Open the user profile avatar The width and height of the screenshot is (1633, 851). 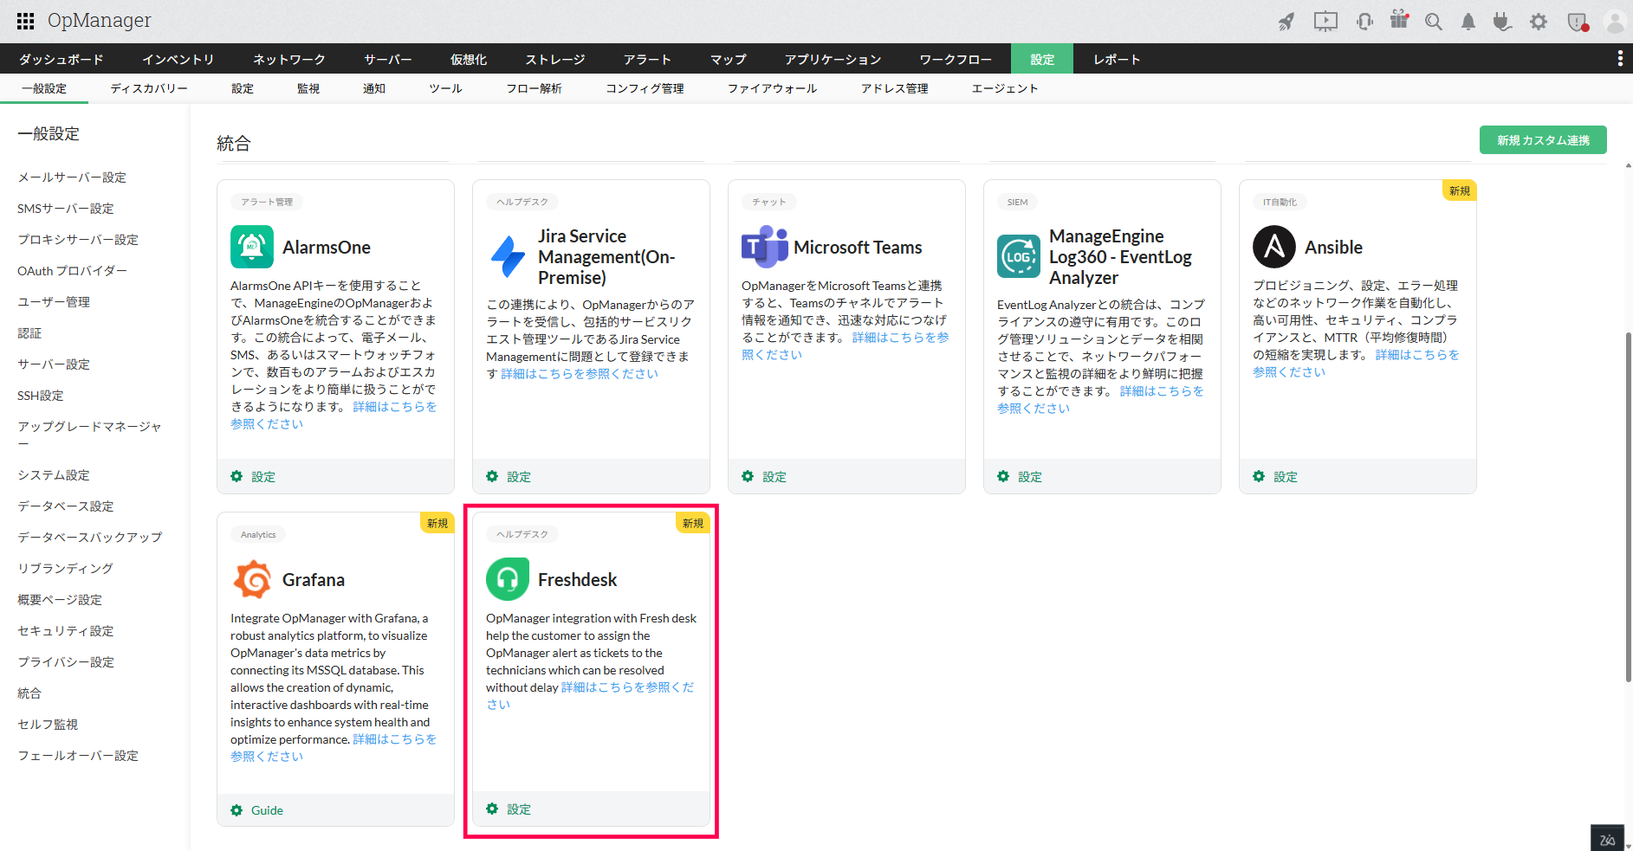1613,20
